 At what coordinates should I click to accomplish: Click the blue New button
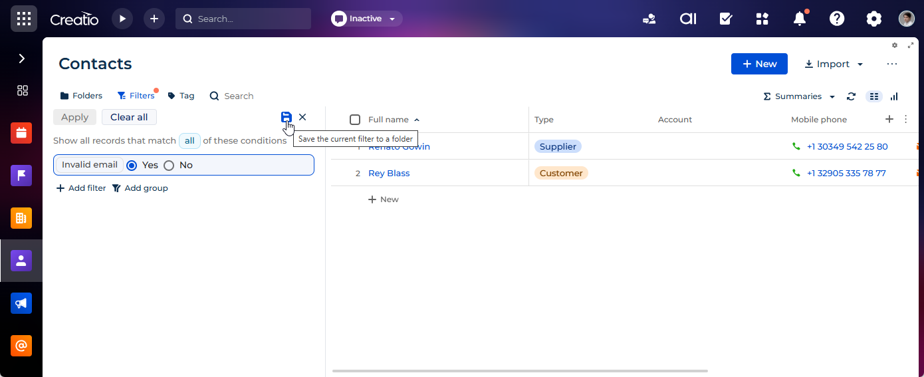click(x=759, y=64)
